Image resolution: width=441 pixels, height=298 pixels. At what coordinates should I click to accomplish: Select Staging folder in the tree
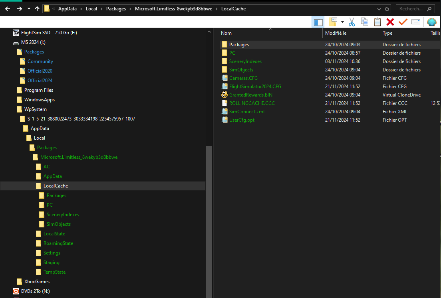52,262
